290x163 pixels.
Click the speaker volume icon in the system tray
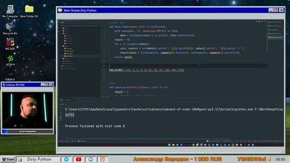[x=270, y=159]
